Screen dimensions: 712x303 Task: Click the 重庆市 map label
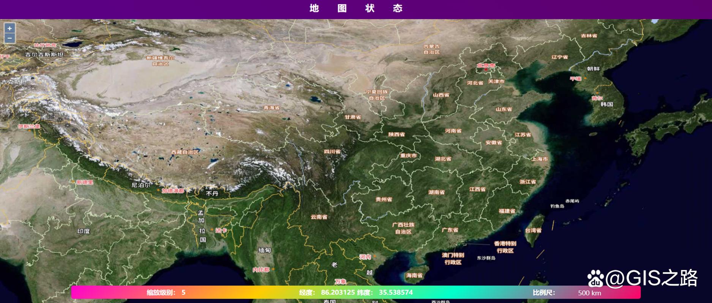tap(409, 156)
